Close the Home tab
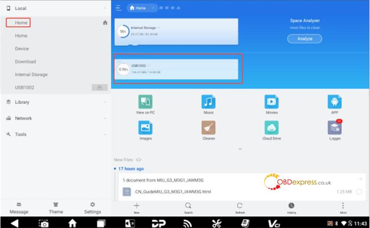The height and width of the screenshot is (228, 370). pos(153,8)
